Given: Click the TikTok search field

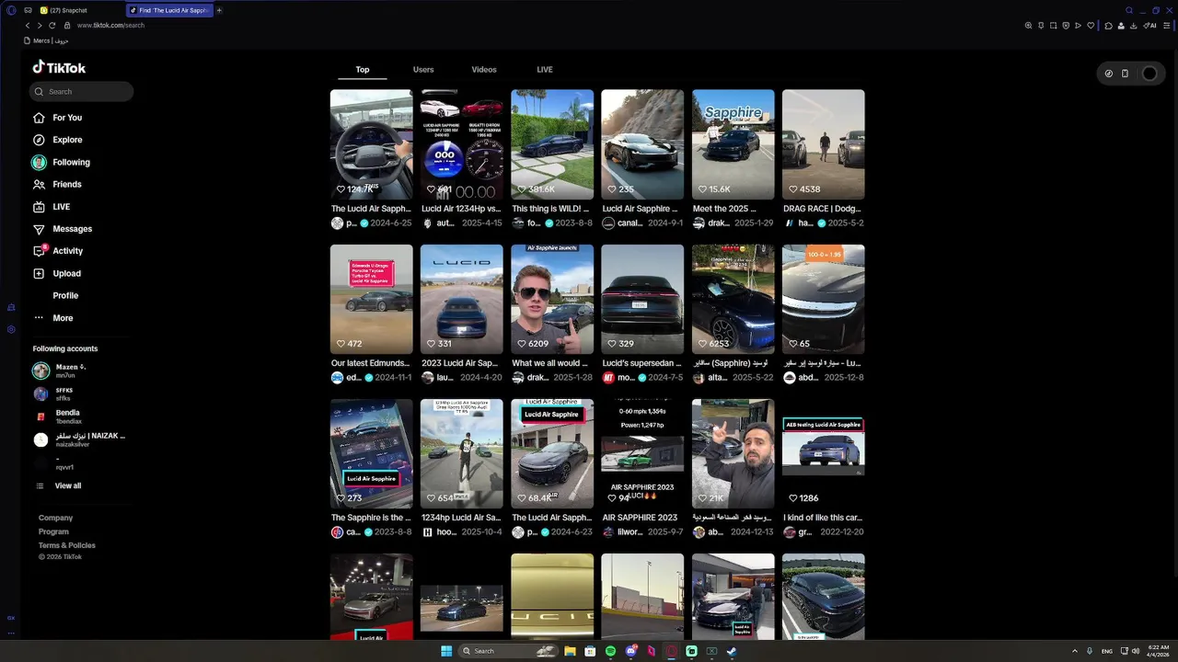Looking at the screenshot, I should coord(81,91).
